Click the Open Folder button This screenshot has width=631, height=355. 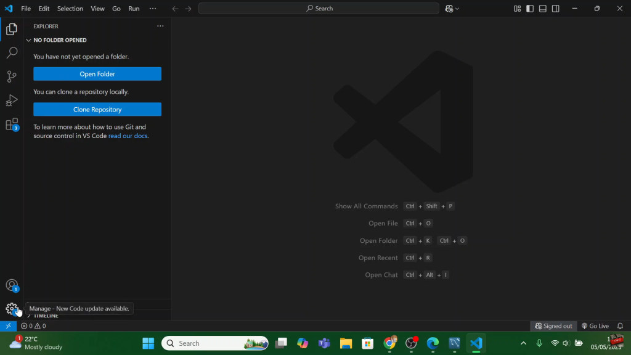[x=97, y=74]
